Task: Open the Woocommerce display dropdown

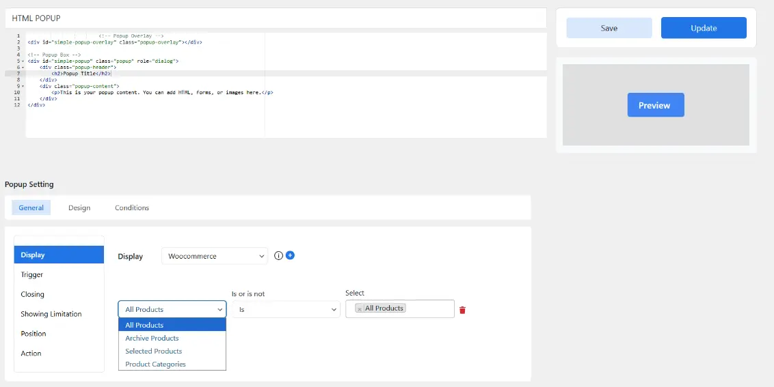Action: coord(215,256)
